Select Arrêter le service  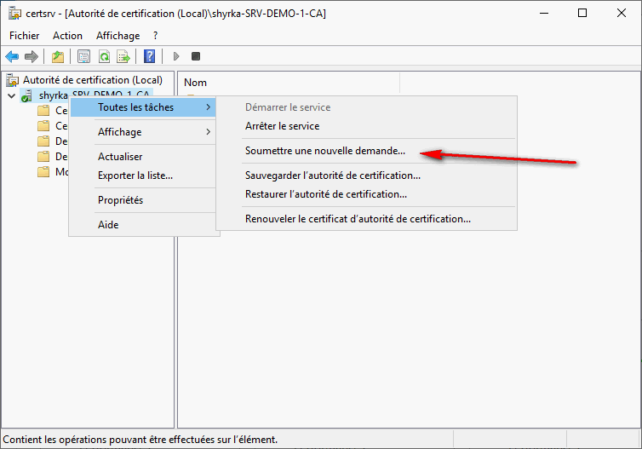282,126
